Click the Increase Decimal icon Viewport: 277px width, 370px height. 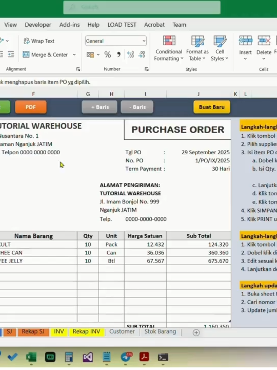130,55
